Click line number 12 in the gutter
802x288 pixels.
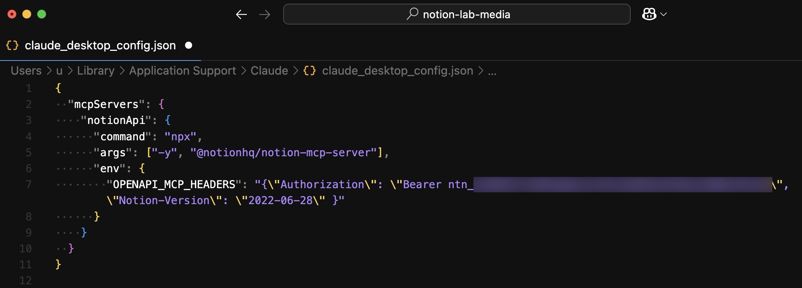(26, 280)
